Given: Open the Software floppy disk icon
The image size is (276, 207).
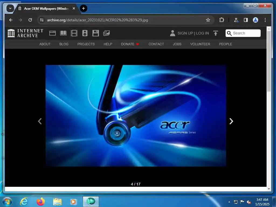Looking at the screenshot, I should click(96, 33).
